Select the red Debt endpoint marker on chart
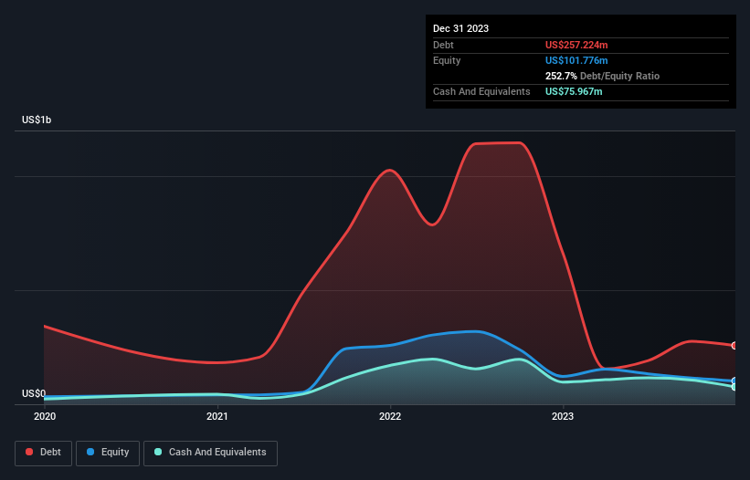750x480 pixels. point(734,345)
